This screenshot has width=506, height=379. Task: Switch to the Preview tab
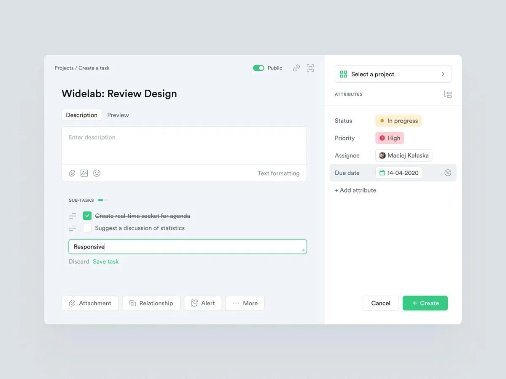tap(118, 115)
